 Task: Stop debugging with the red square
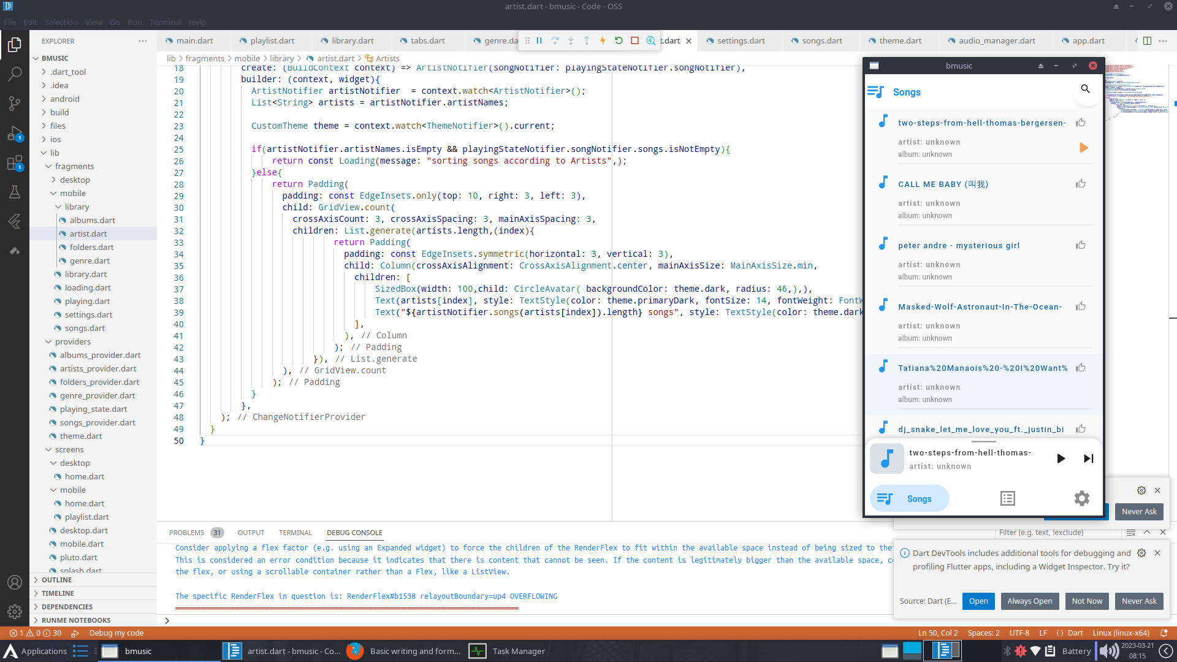[x=634, y=40]
